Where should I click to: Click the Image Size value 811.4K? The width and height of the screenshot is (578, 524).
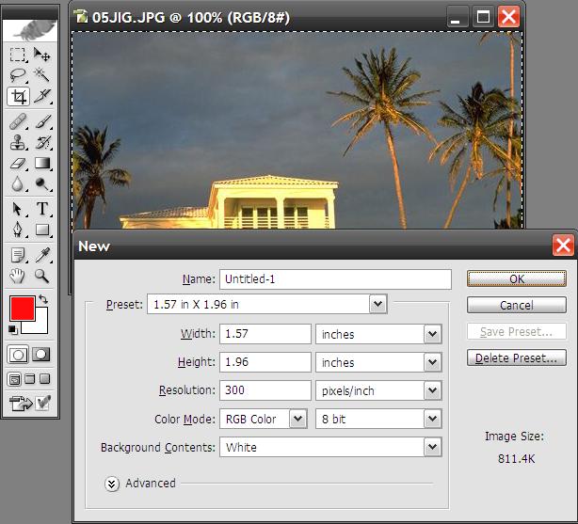pos(516,459)
